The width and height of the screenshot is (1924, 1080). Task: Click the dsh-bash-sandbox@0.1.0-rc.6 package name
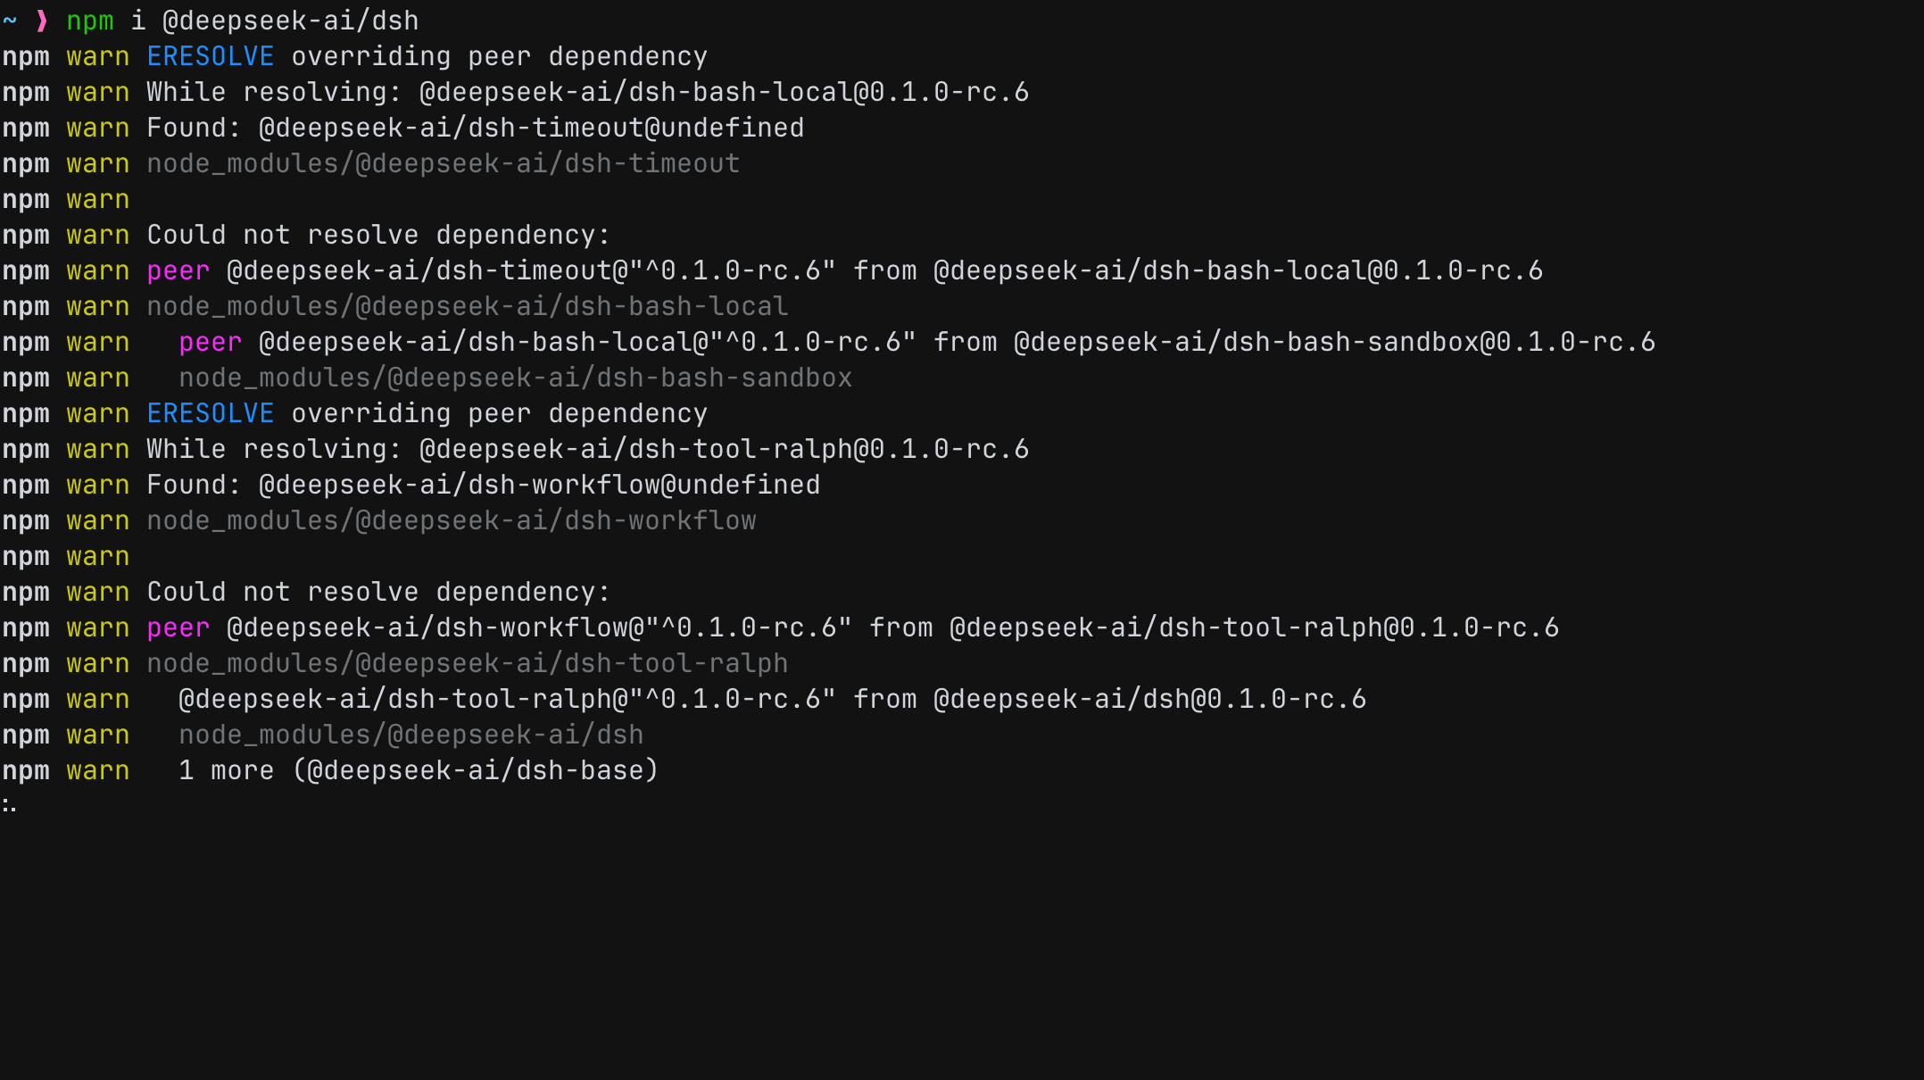1335,342
